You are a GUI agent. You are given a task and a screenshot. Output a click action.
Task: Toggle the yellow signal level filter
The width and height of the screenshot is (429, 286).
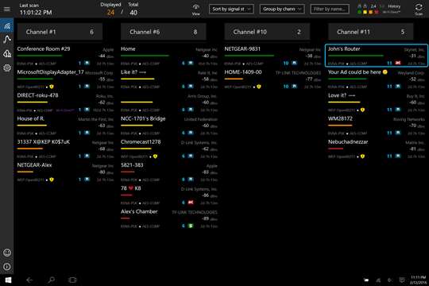pos(365,13)
